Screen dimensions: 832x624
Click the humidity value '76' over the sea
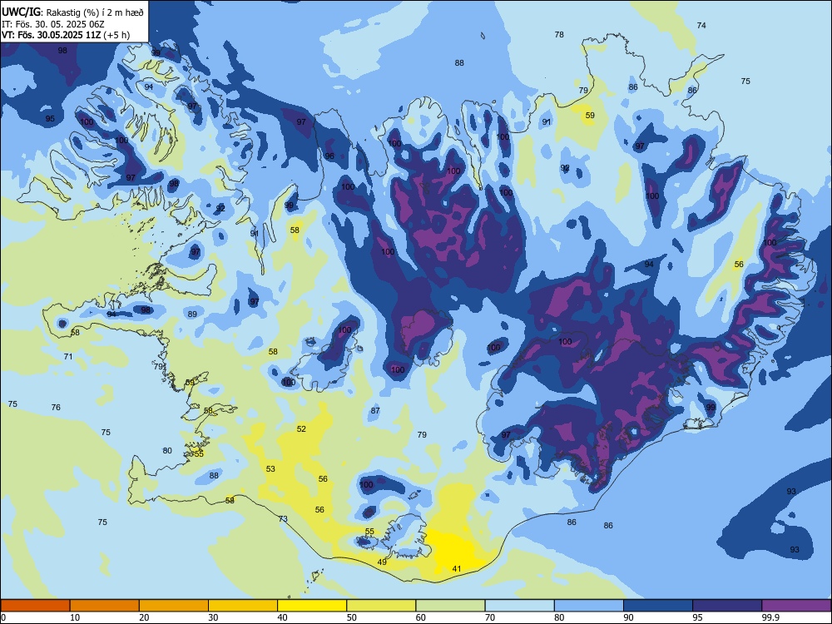pyautogui.click(x=56, y=408)
